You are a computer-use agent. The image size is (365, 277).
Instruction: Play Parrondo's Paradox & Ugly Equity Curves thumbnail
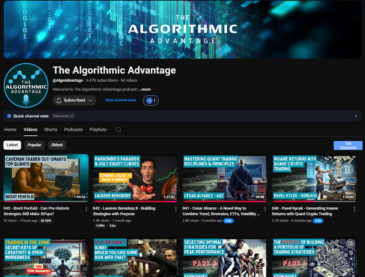point(135,178)
